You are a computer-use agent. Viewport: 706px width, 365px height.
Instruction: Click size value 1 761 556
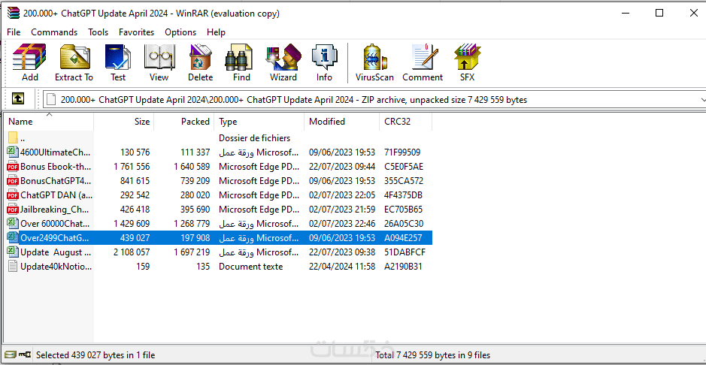[x=132, y=166]
